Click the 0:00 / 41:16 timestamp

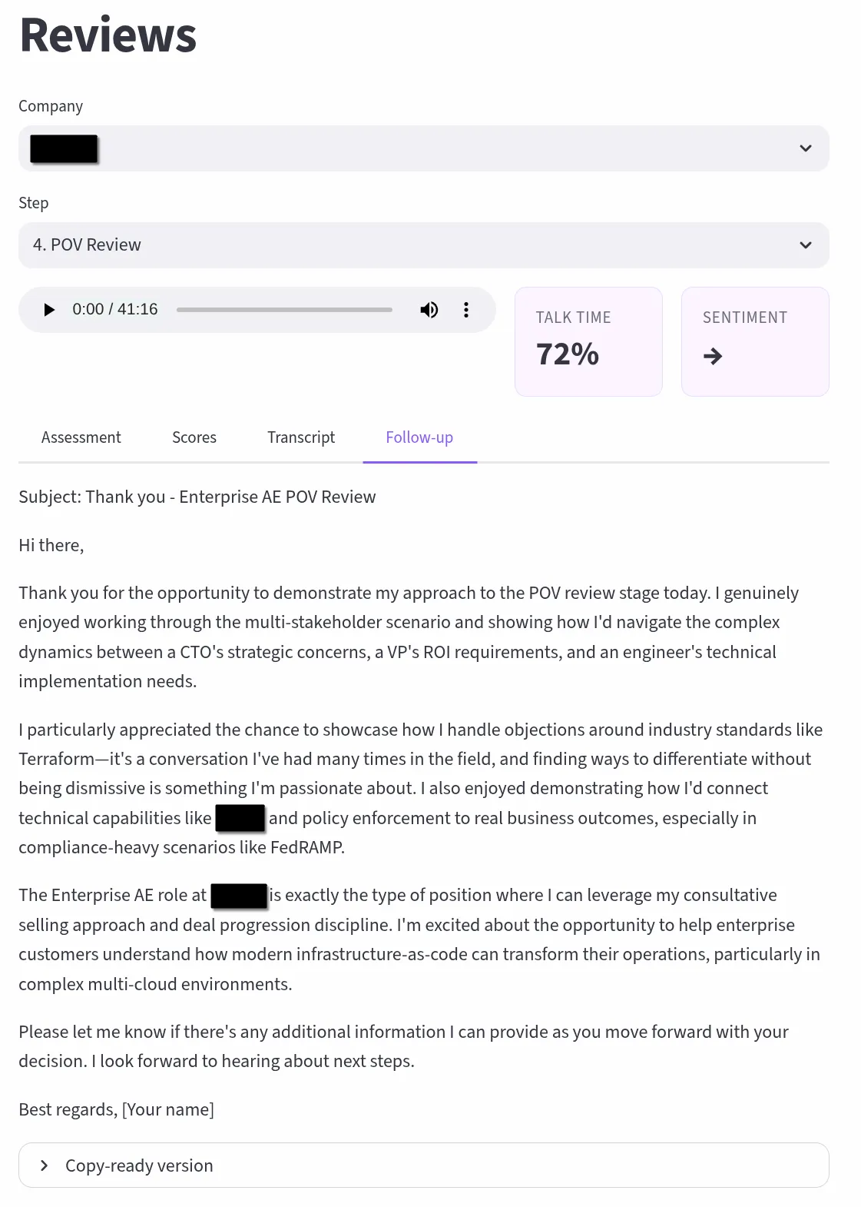coord(115,309)
